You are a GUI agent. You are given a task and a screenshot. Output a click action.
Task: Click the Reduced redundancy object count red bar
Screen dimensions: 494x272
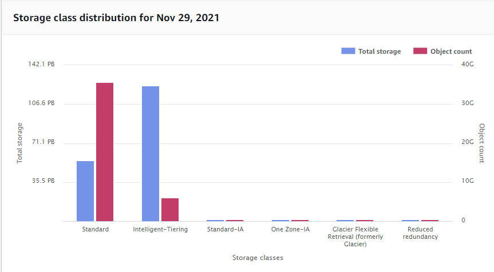(x=430, y=220)
